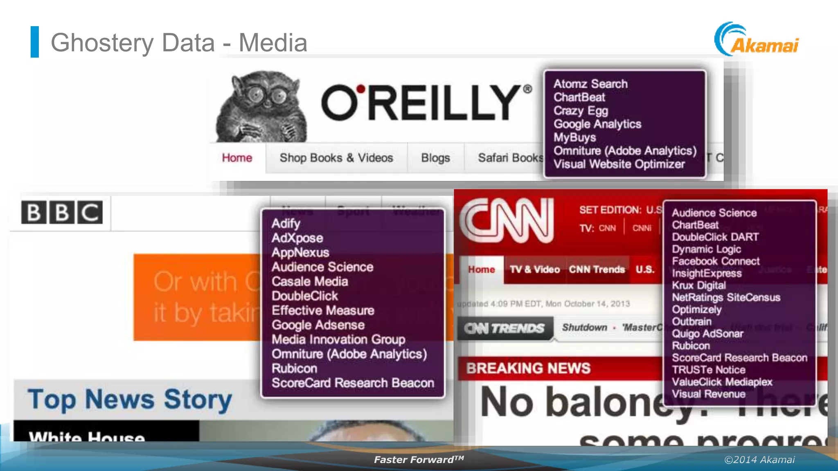838x471 pixels.
Task: Select Media Innovation Group entry
Action: click(338, 339)
